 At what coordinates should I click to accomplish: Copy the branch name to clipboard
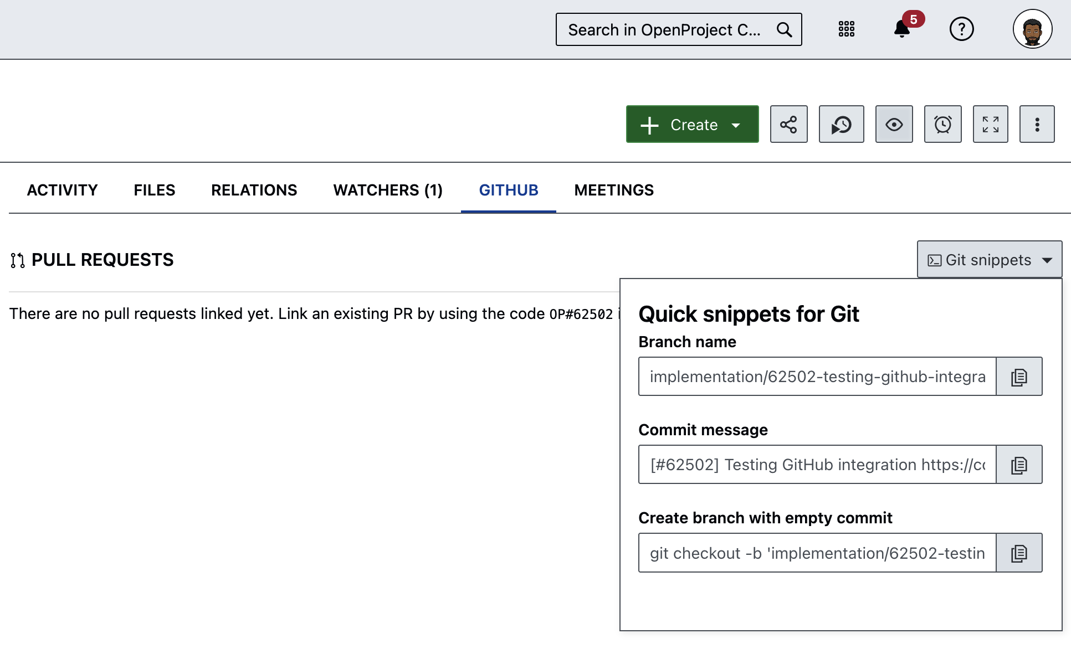click(x=1019, y=377)
